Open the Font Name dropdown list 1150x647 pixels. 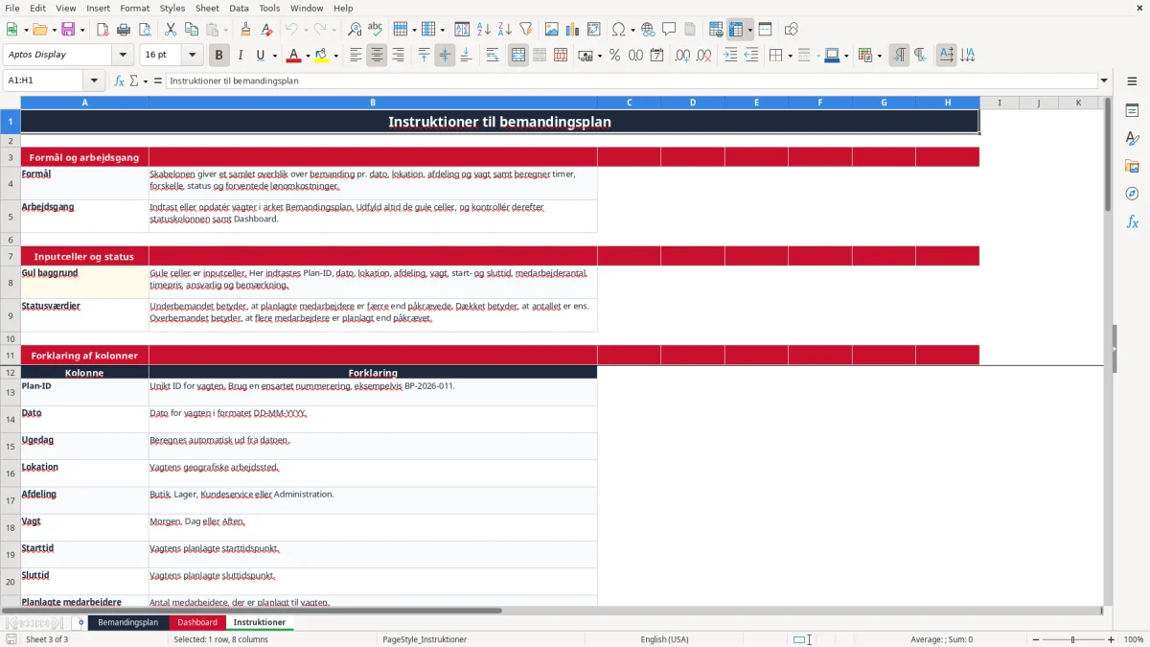[123, 56]
